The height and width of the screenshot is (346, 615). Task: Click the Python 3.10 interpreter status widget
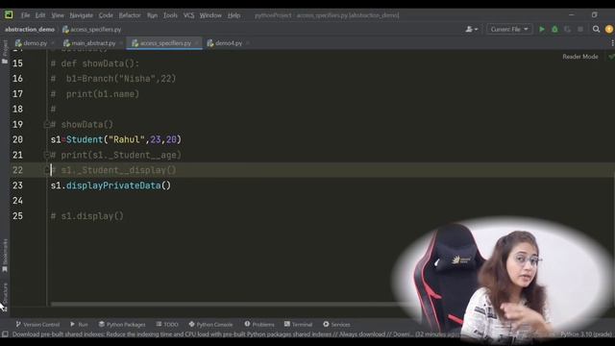coord(586,334)
